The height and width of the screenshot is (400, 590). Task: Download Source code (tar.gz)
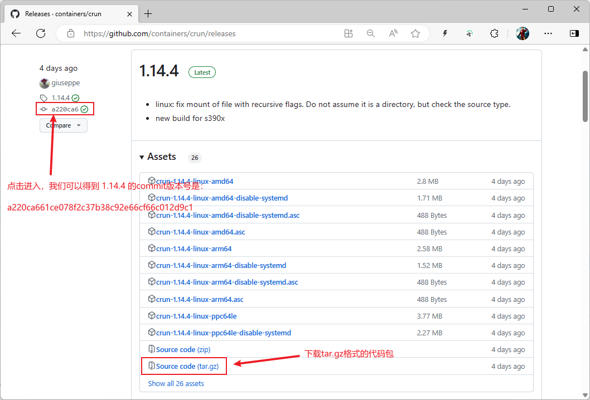tap(183, 366)
